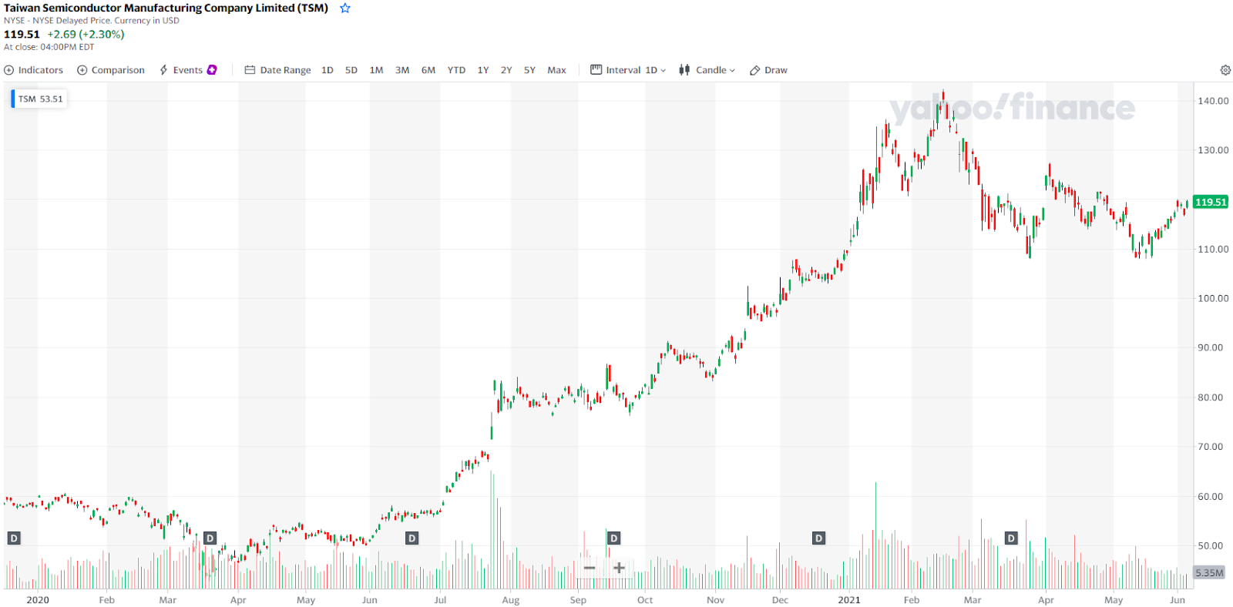Click the dividend marker near mid-September 2020
The image size is (1233, 607).
(614, 538)
